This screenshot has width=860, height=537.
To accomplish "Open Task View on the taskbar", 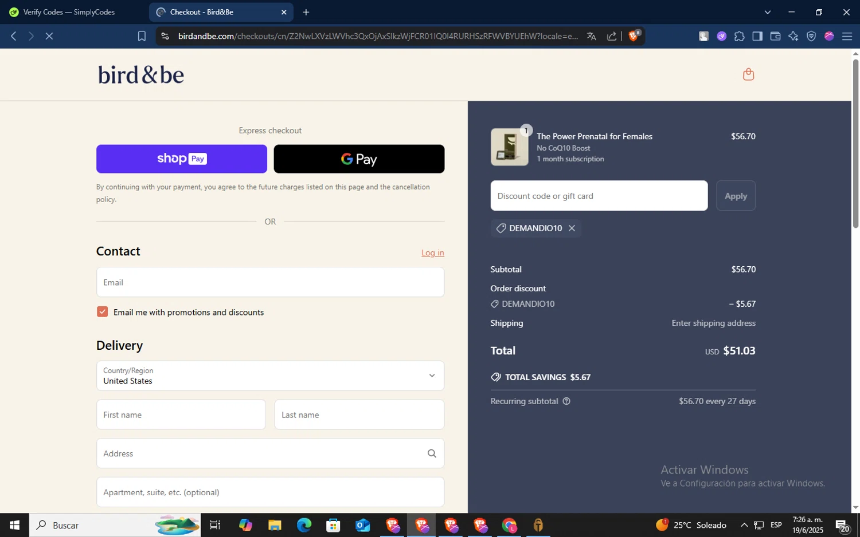I will pyautogui.click(x=216, y=526).
